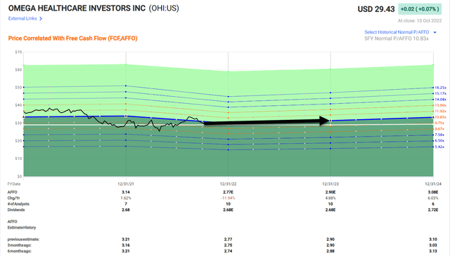Image resolution: width=450 pixels, height=256 pixels.
Task: Click the USD 29.43 price text
Action: 376,9
